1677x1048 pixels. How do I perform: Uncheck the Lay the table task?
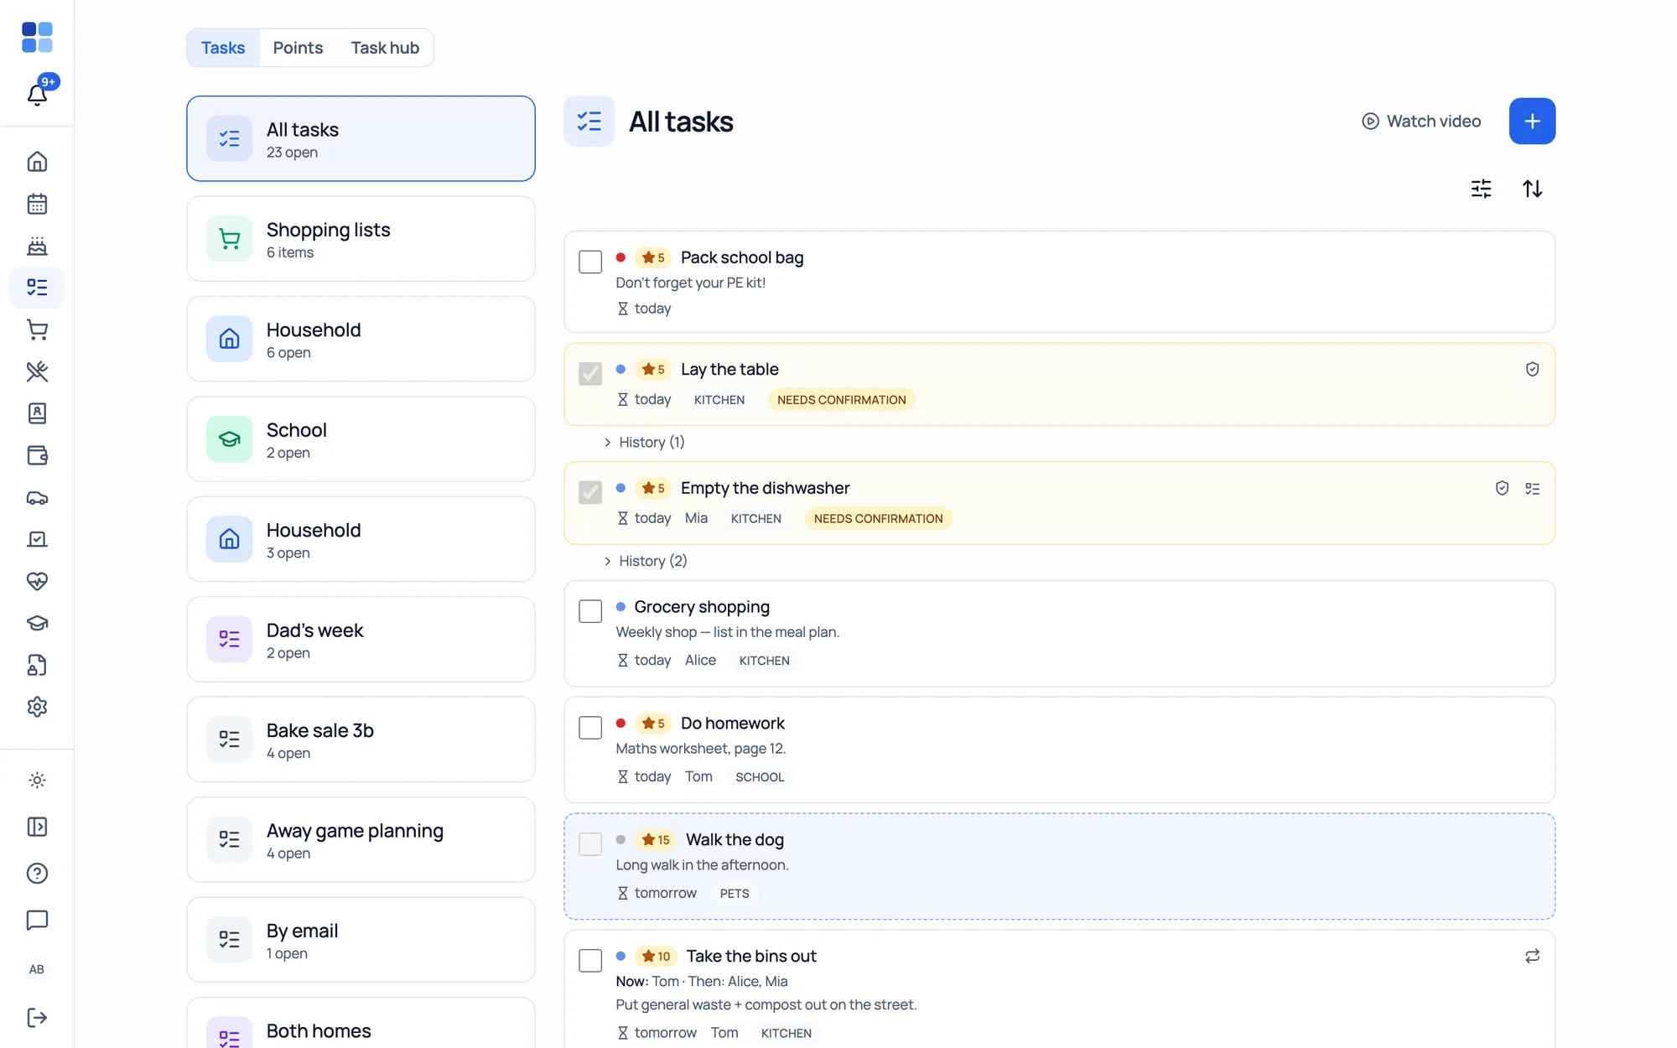point(590,373)
